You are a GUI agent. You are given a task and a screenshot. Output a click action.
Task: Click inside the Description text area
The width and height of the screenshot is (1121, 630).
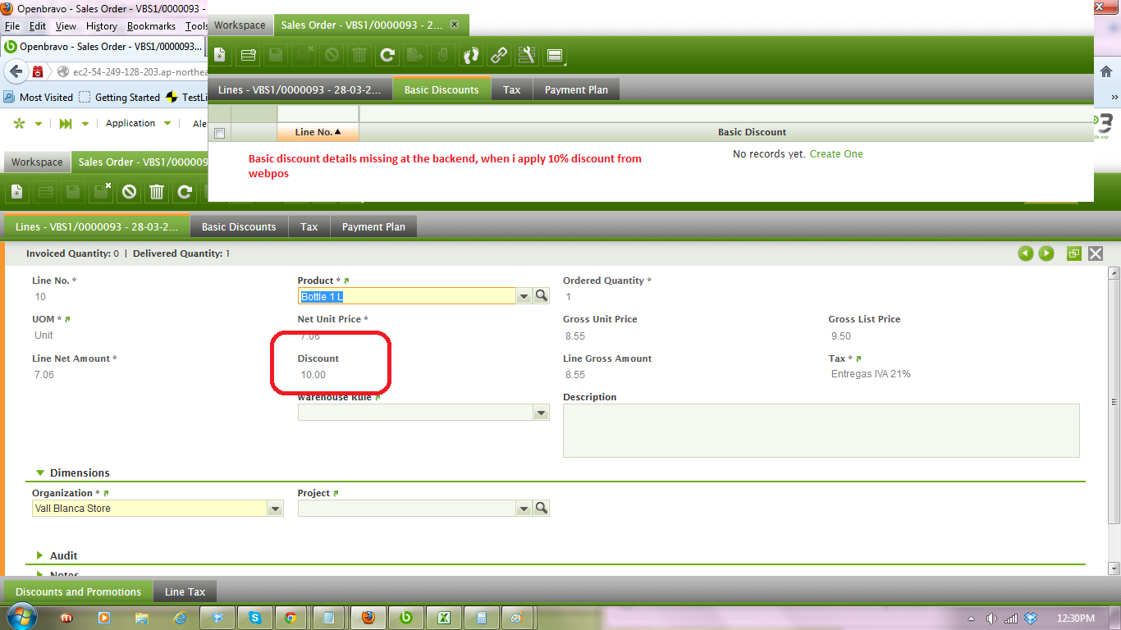pyautogui.click(x=821, y=431)
